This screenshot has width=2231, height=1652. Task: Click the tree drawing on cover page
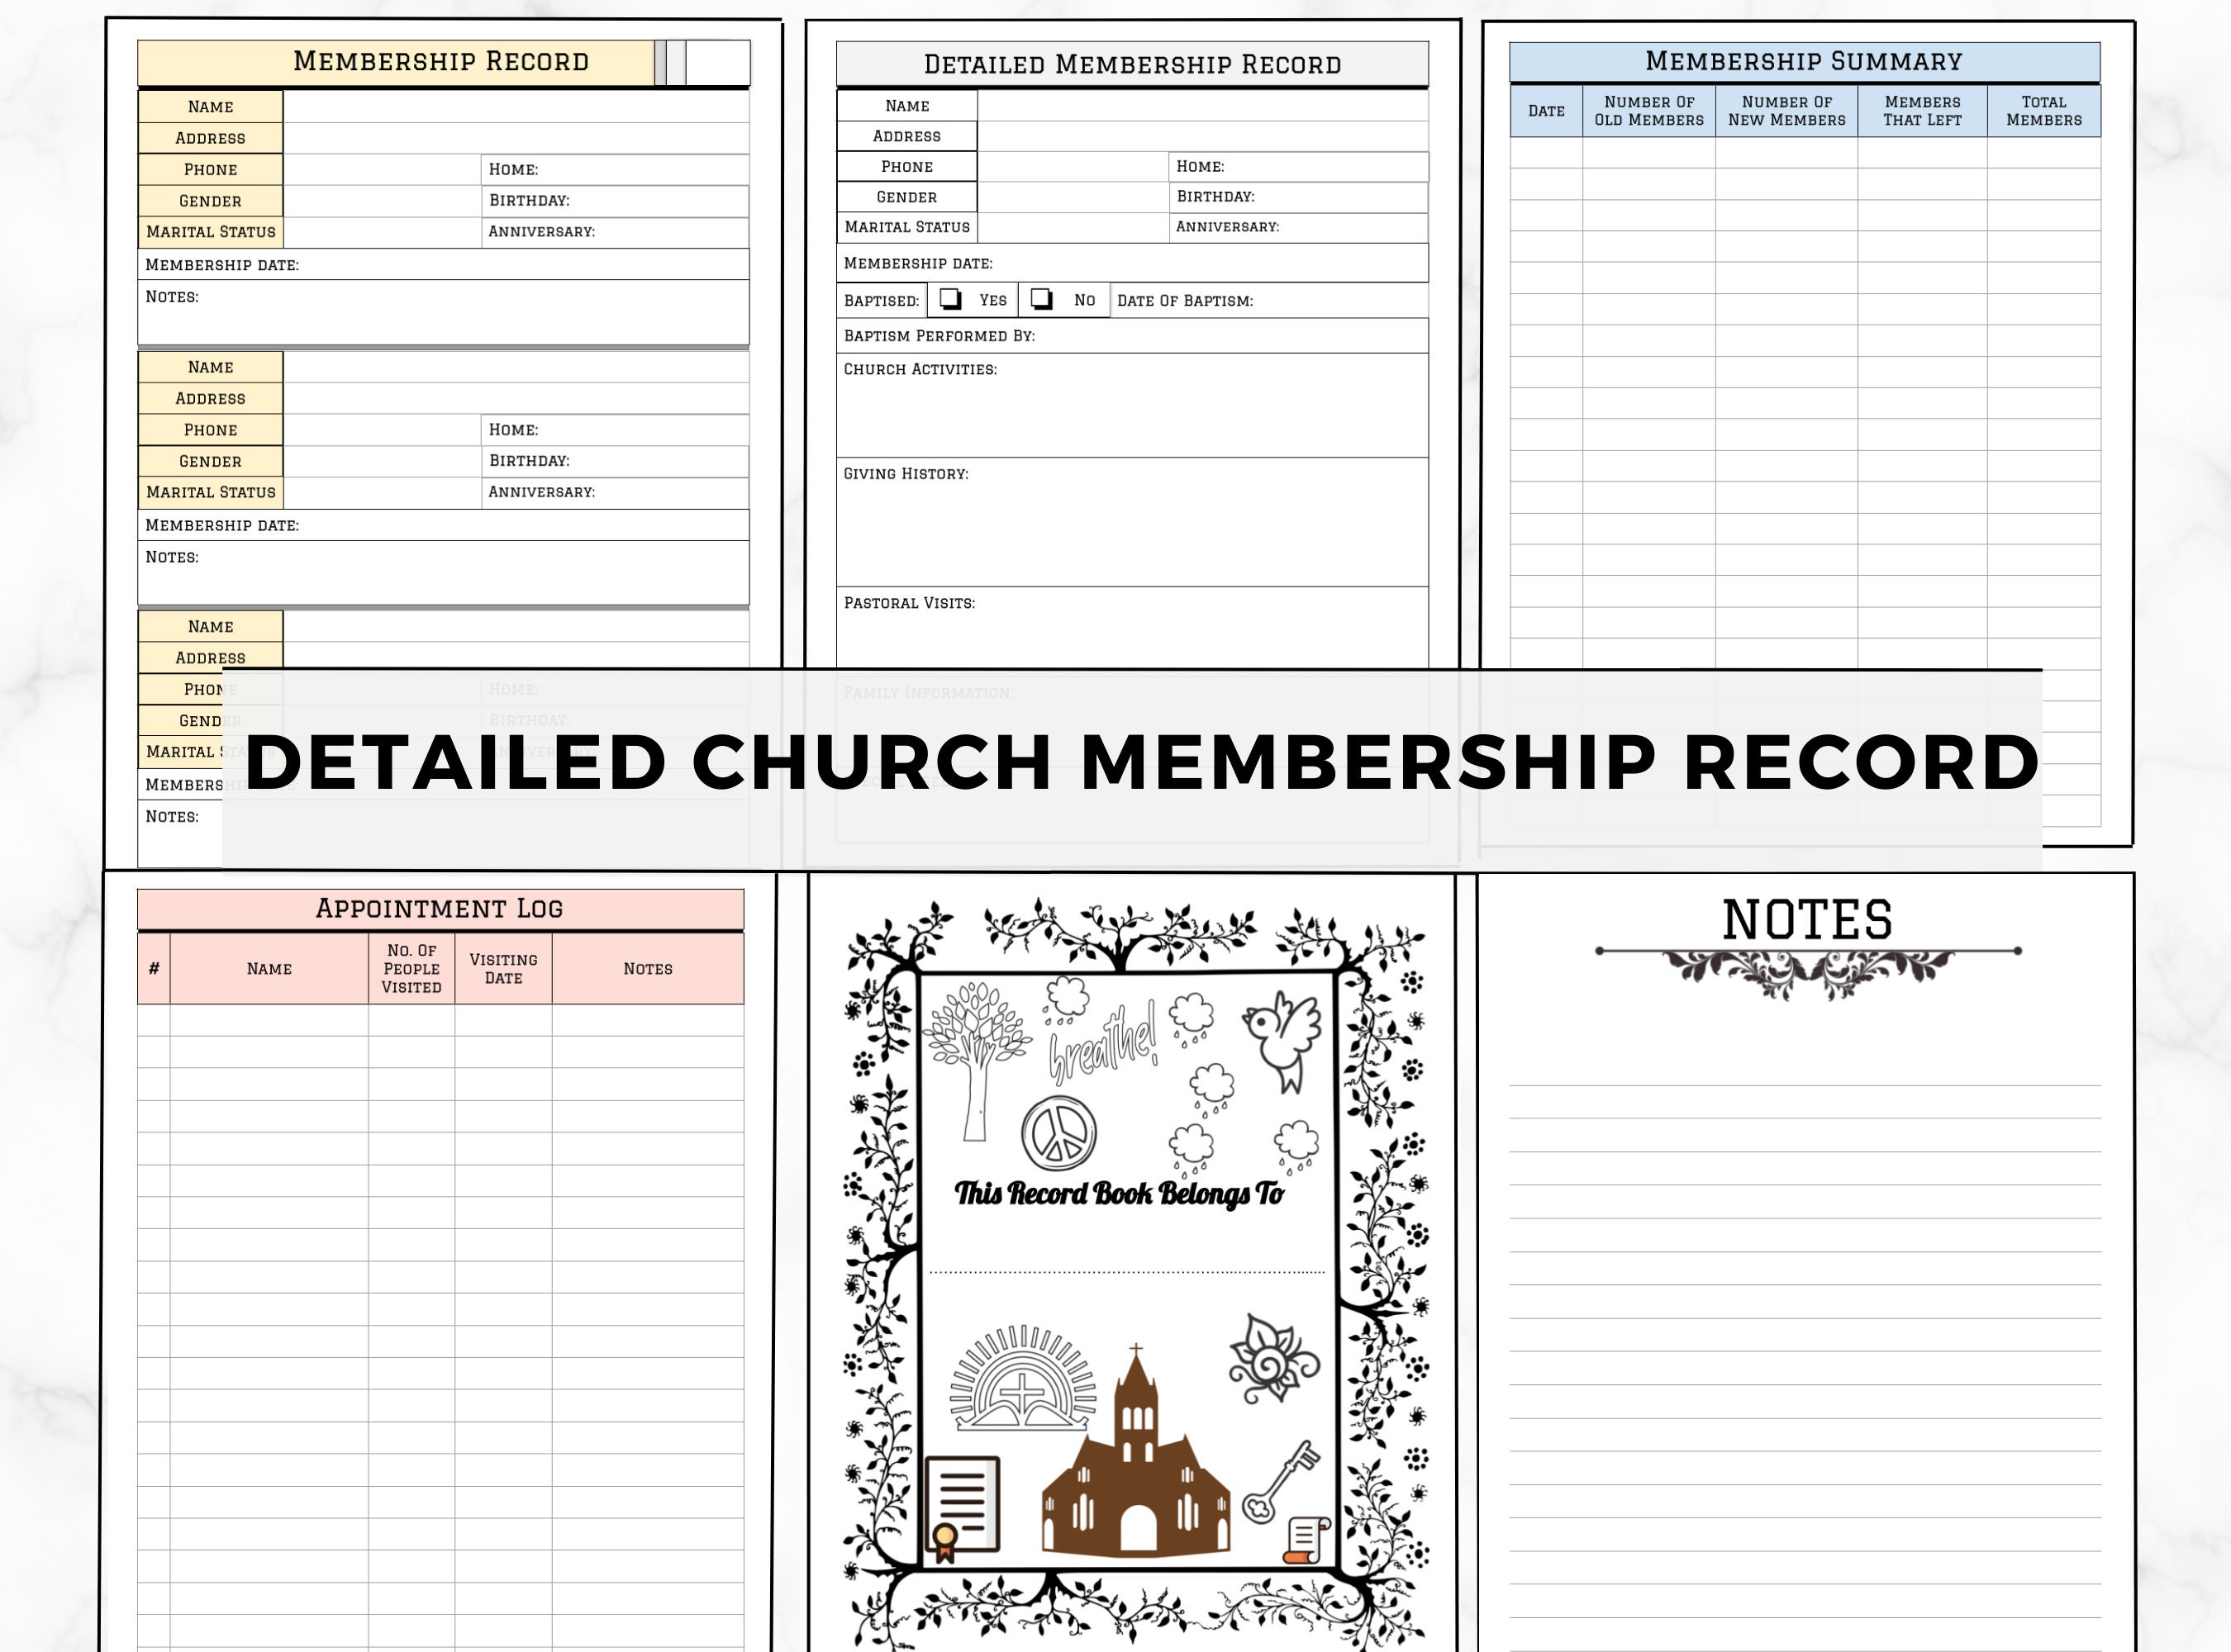pos(978,1061)
